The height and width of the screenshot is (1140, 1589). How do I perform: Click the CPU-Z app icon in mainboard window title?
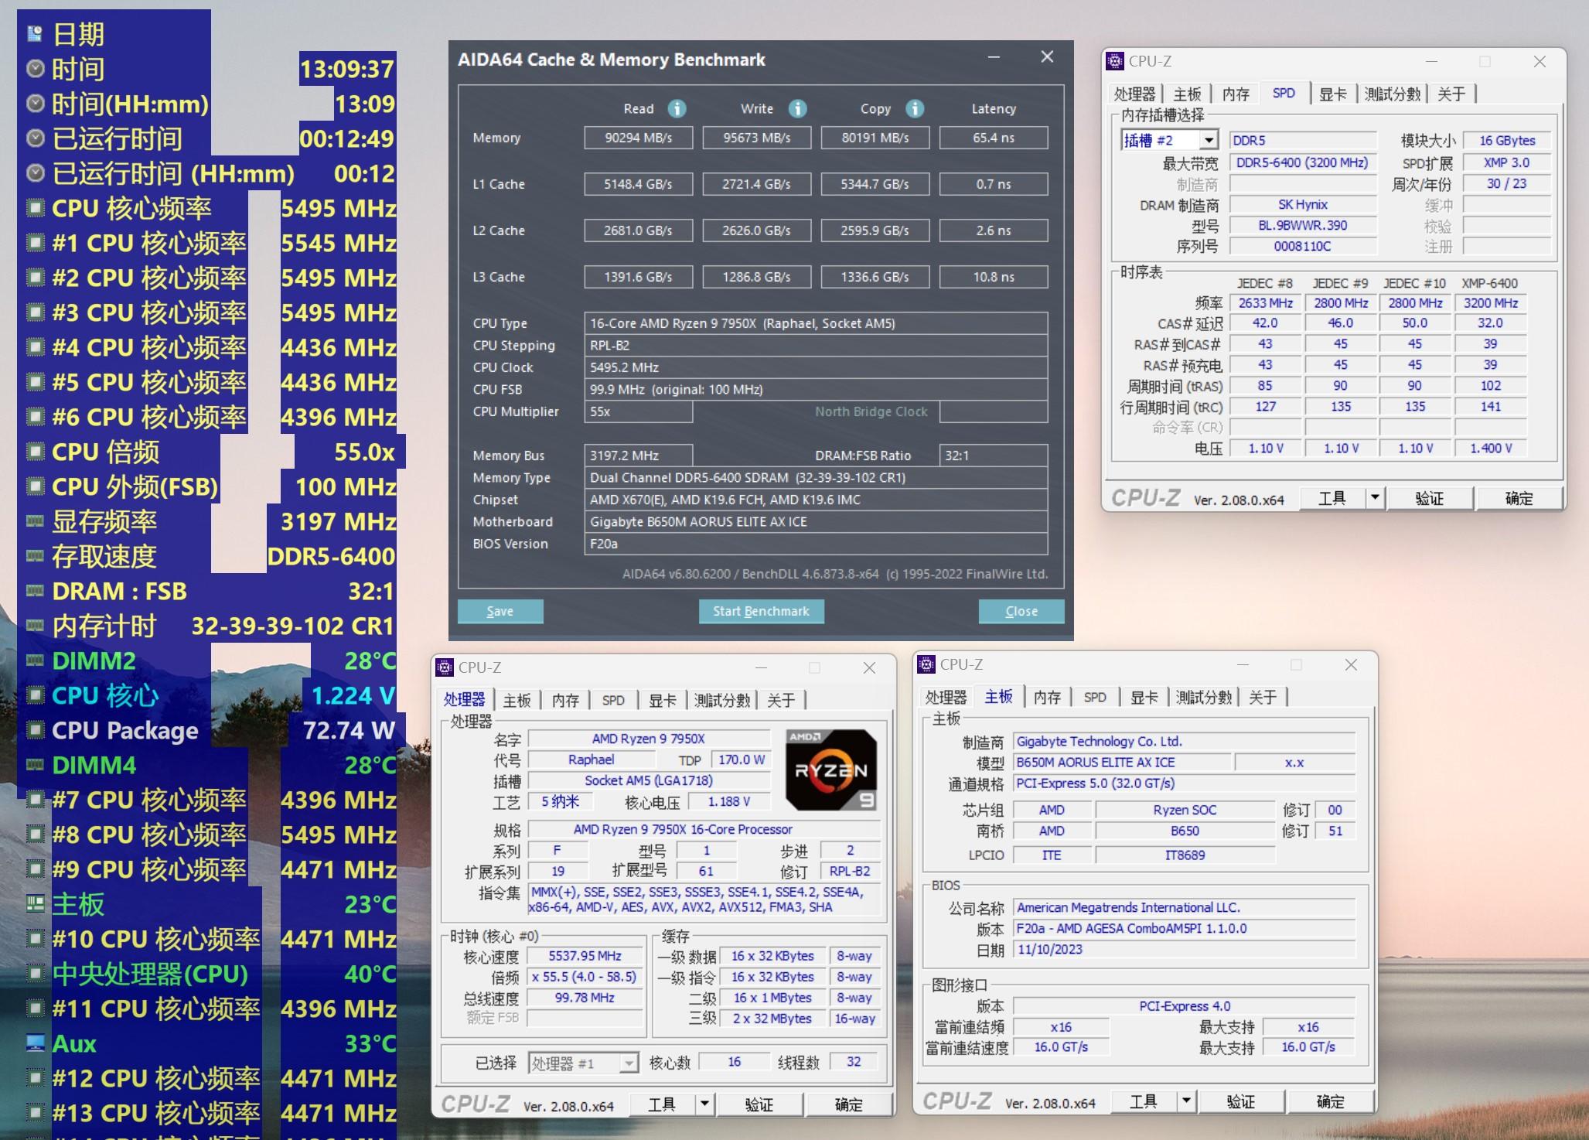(926, 664)
